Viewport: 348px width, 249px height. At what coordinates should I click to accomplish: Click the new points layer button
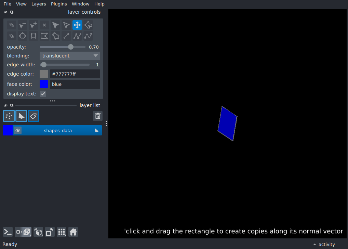coord(9,116)
